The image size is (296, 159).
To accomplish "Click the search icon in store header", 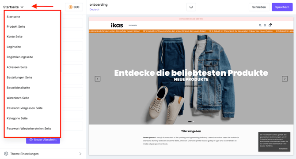I will pos(260,25).
